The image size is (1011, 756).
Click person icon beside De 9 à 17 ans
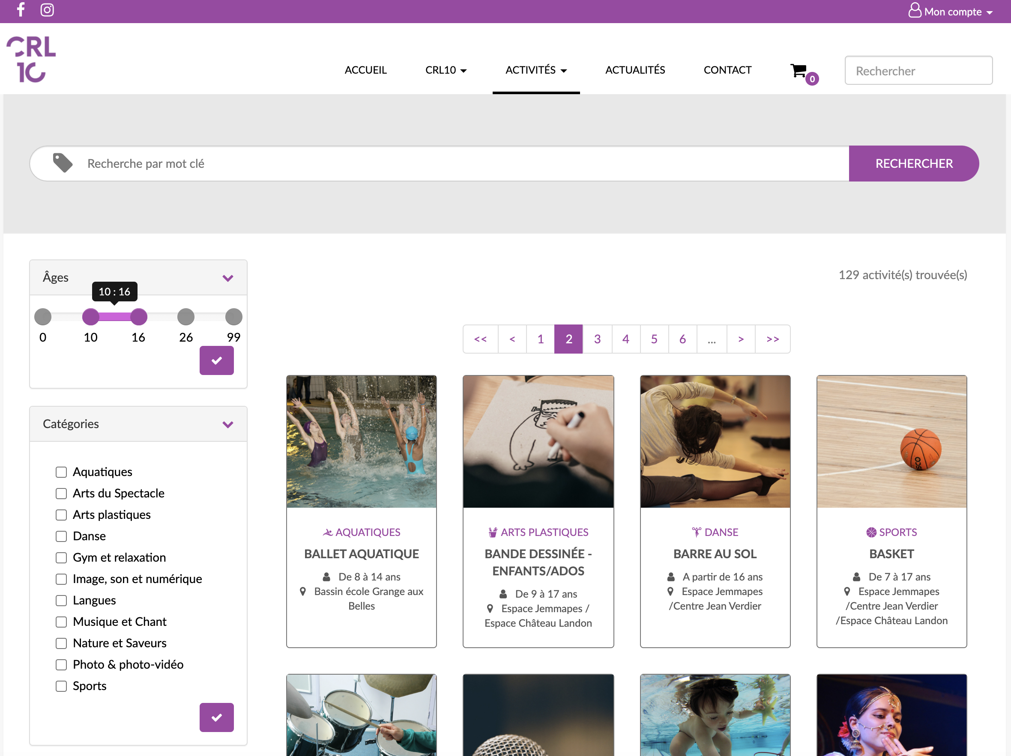pos(503,594)
